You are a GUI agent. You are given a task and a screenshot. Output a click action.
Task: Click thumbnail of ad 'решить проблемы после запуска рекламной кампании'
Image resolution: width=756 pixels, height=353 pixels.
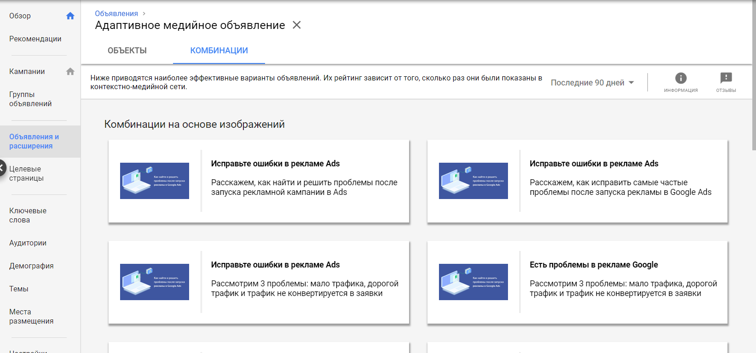pyautogui.click(x=155, y=181)
